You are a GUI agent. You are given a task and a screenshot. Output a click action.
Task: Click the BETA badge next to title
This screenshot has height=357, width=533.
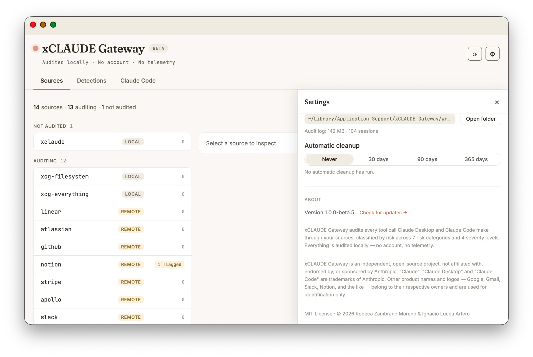click(158, 48)
